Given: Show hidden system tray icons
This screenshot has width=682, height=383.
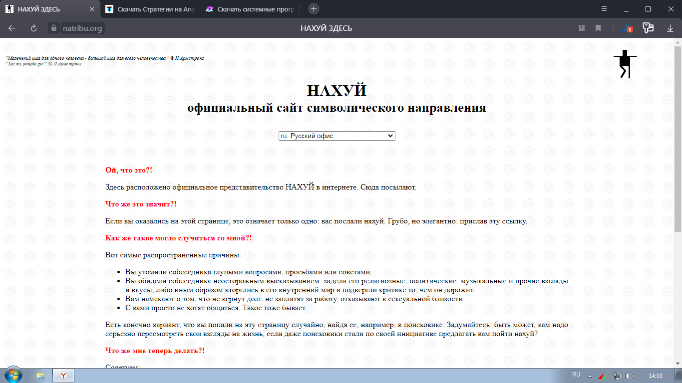Looking at the screenshot, I should tap(590, 376).
